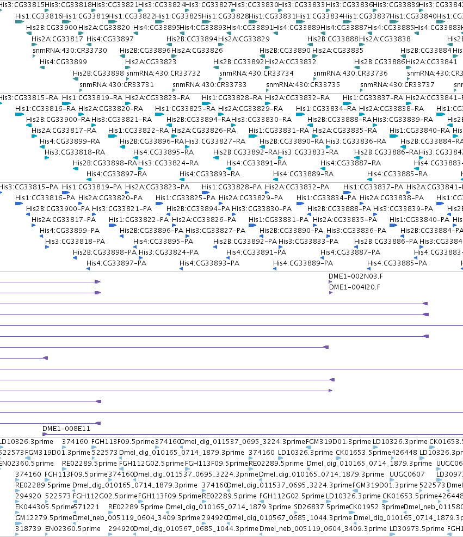Click gene label His1:CG33819
Image resolution: width=463 pixels, height=537 pixels.
point(85,16)
